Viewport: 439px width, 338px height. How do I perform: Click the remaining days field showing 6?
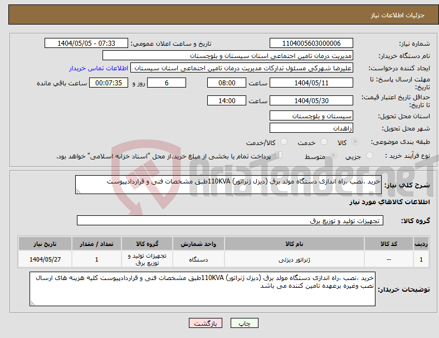(x=167, y=83)
